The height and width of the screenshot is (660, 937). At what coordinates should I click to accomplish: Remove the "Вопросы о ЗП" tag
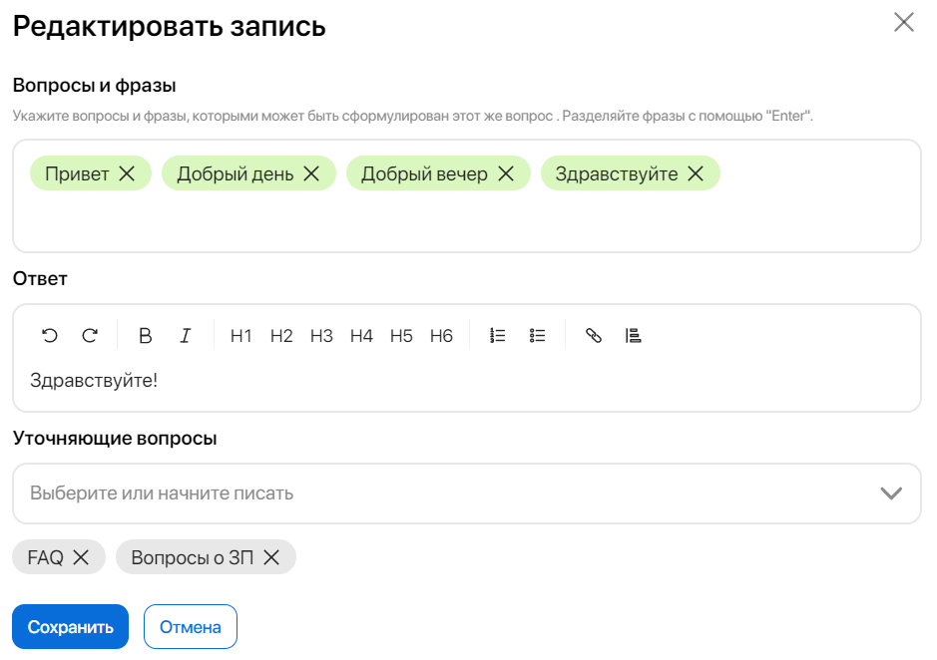[x=271, y=557]
